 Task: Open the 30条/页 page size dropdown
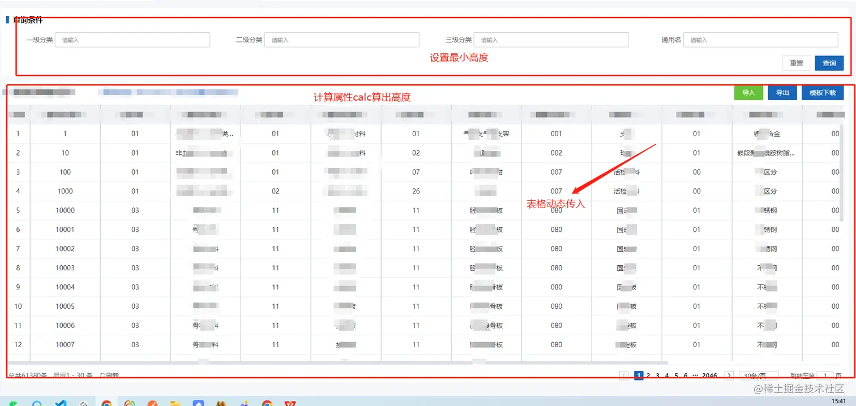point(759,375)
